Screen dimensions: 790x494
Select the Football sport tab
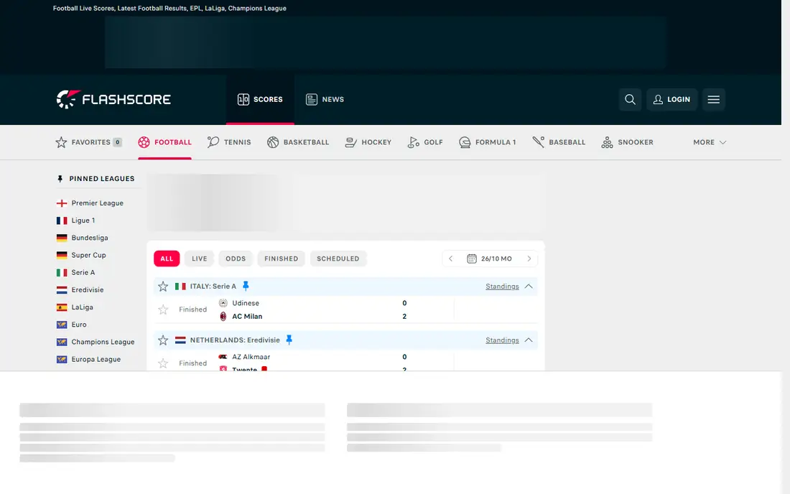[164, 142]
